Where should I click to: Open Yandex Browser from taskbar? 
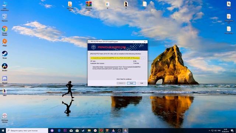point(95,130)
